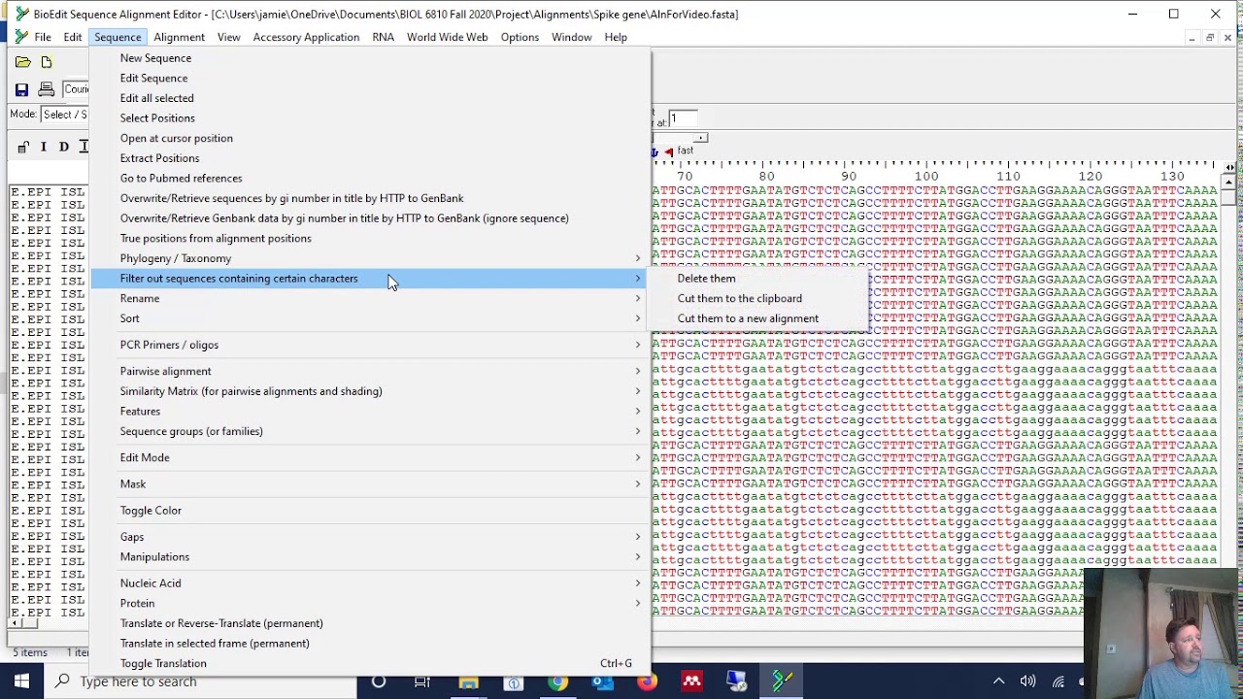Open View menu
This screenshot has width=1243, height=699.
(x=229, y=37)
